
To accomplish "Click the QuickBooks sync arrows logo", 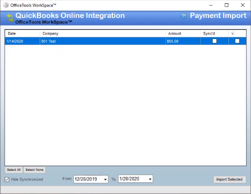I will tap(10, 18).
